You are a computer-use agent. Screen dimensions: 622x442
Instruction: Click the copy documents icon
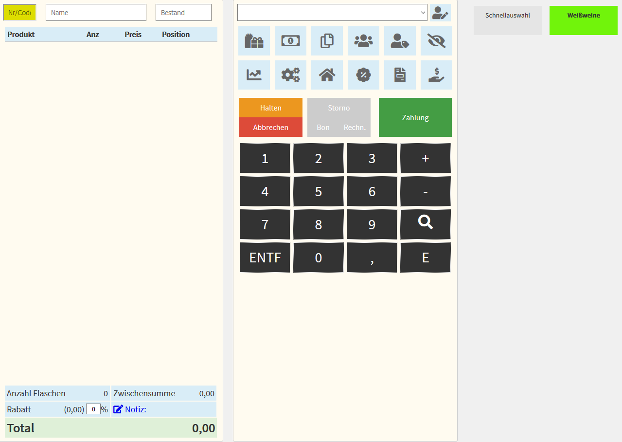(x=327, y=41)
